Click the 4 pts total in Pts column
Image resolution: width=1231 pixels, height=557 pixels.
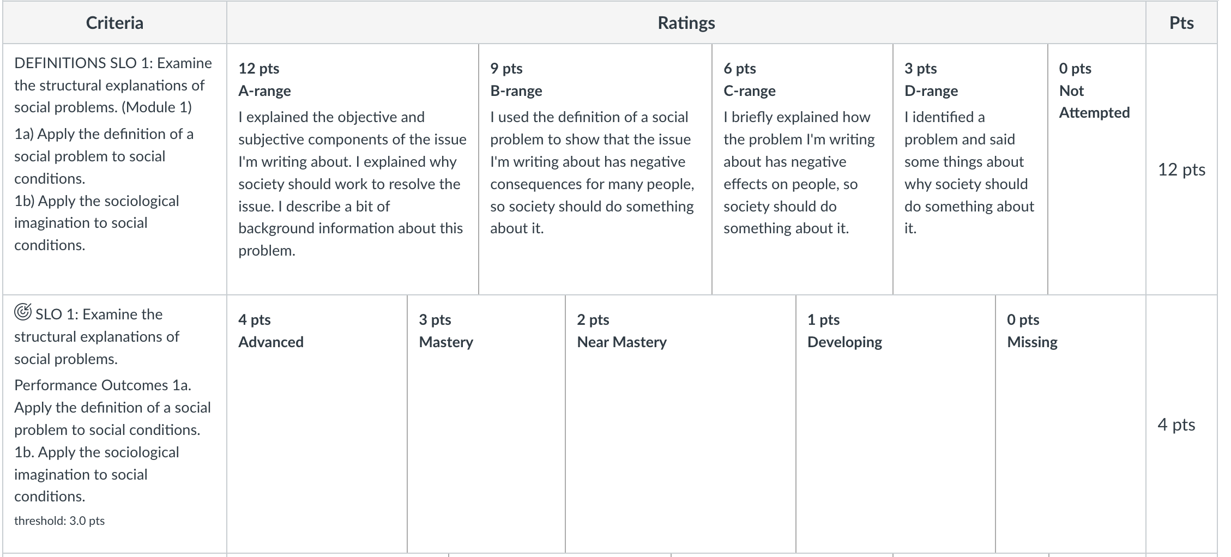[1176, 425]
